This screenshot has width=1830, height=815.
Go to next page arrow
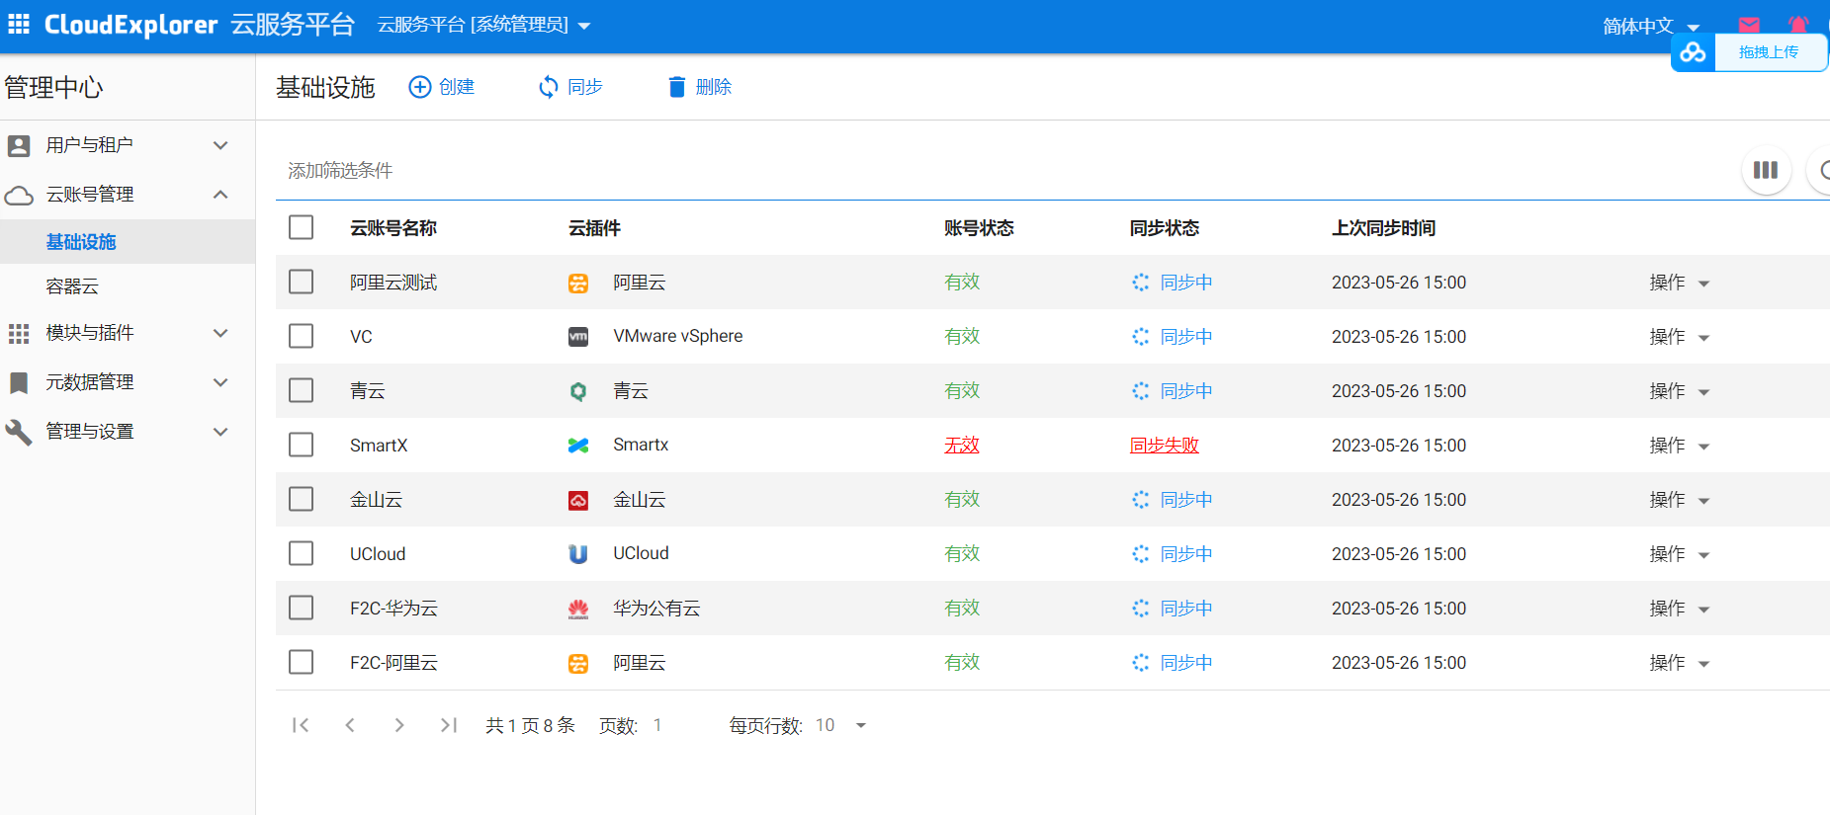click(399, 725)
